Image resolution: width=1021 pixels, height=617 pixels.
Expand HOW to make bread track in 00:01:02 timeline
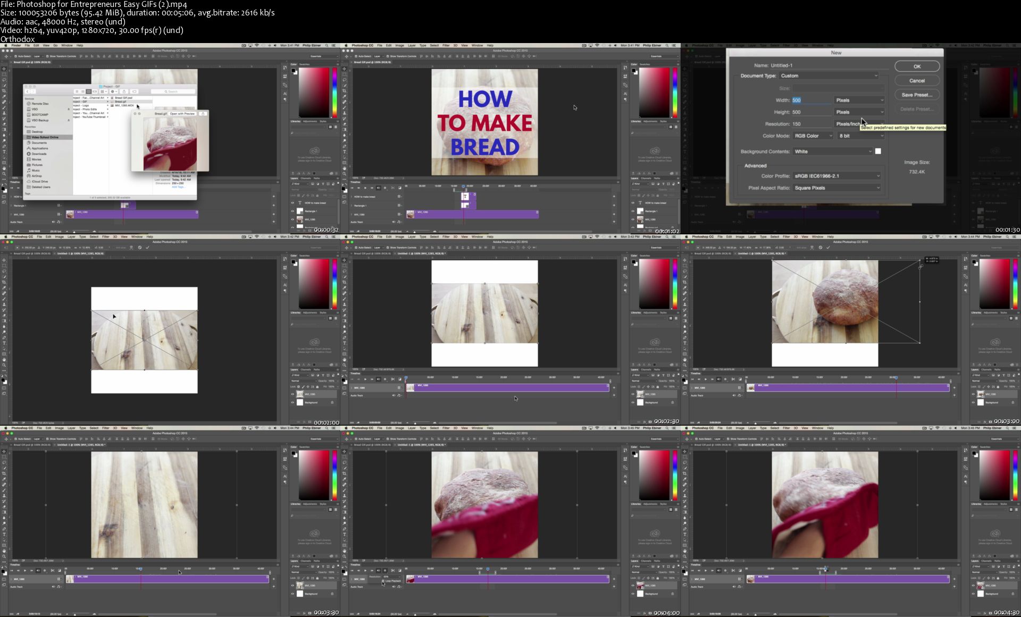pyautogui.click(x=352, y=197)
